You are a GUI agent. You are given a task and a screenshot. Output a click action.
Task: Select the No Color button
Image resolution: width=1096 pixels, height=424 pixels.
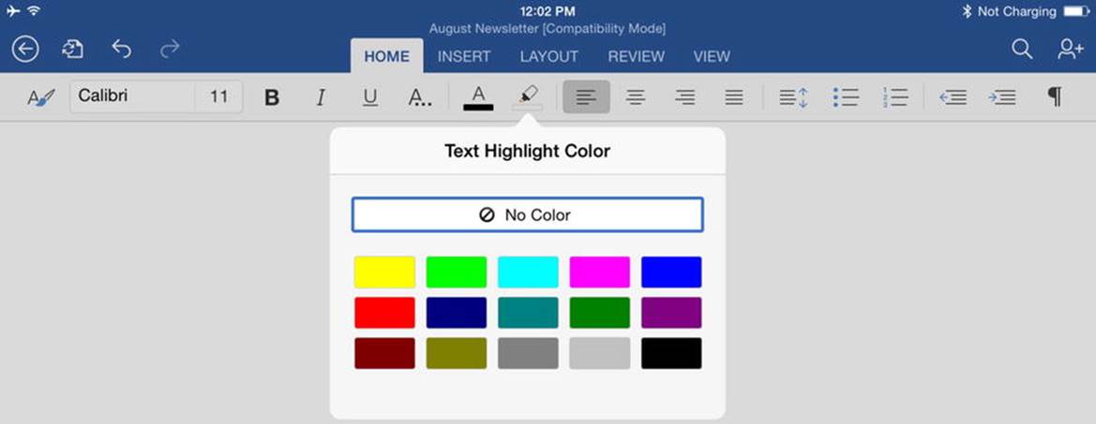(x=527, y=214)
